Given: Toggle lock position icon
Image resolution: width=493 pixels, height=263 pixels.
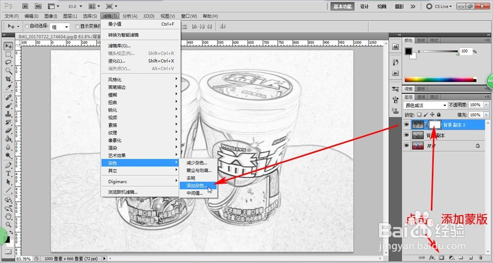Looking at the screenshot, I should pos(432,115).
